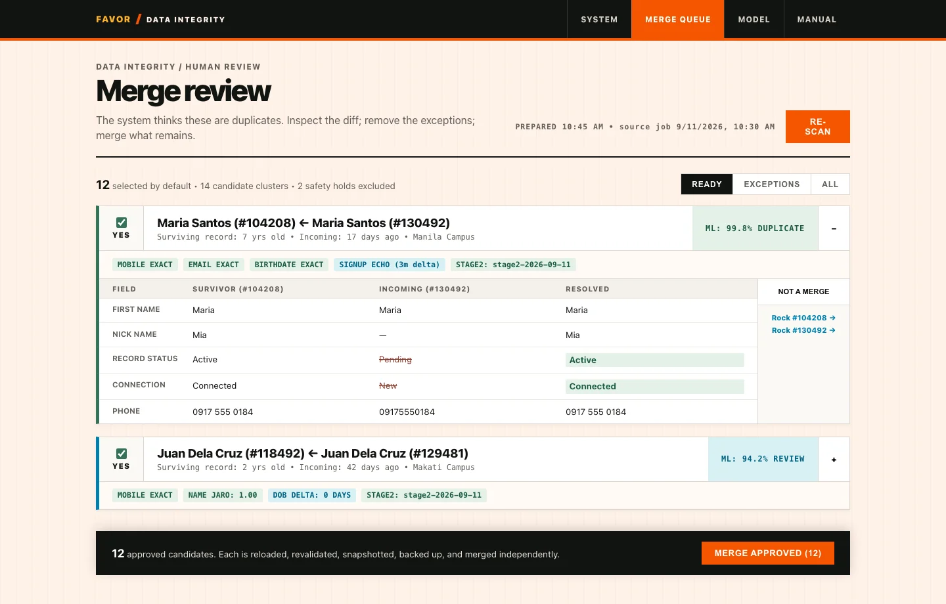The height and width of the screenshot is (604, 946).
Task: Click the struck-through Pending incoming status
Action: [395, 360]
